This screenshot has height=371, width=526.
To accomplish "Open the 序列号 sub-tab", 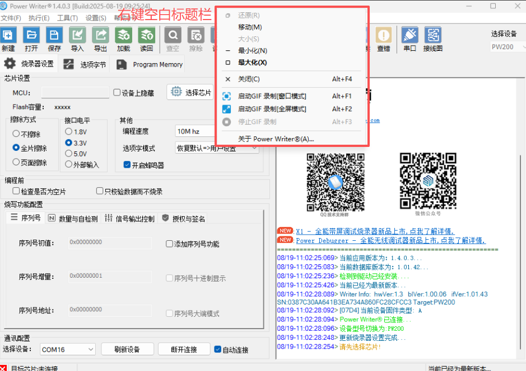I will (26, 218).
